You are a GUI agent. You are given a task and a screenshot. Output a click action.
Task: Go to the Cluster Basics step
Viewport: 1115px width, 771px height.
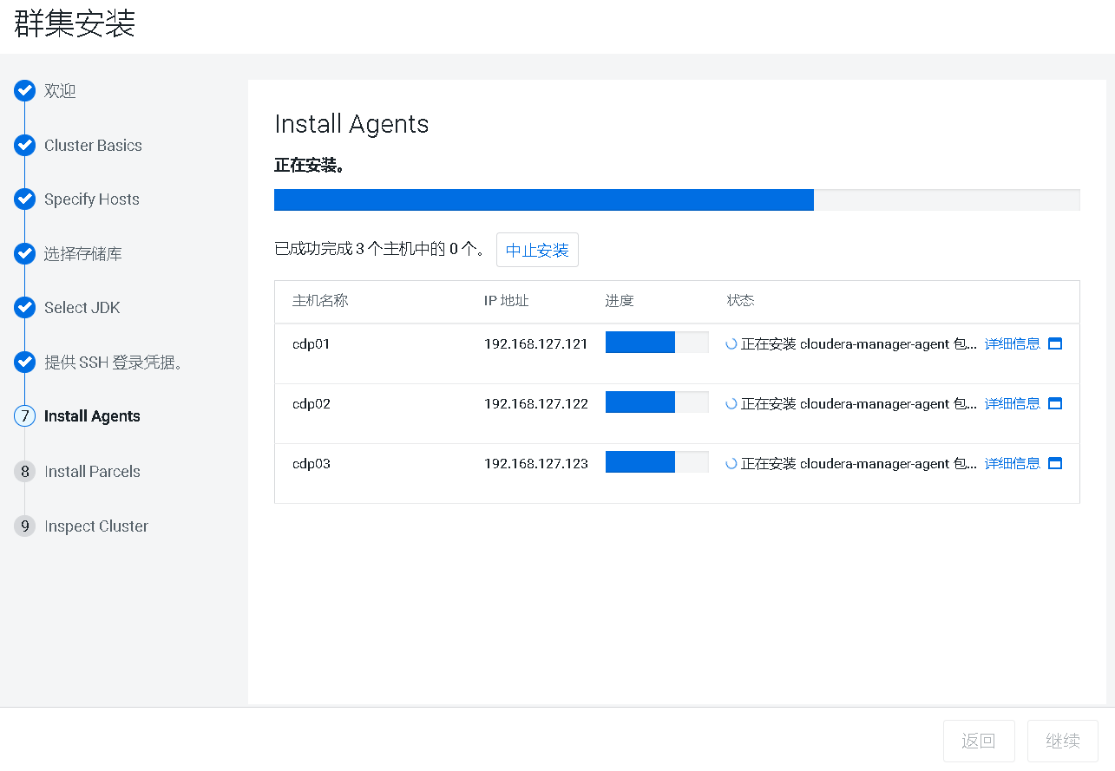93,146
